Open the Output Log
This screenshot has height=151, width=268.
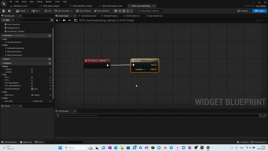click(26, 142)
